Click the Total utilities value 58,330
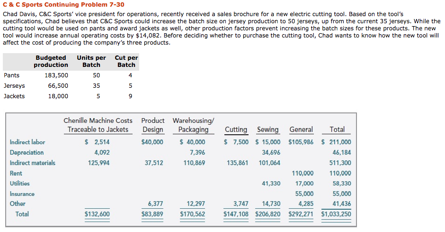This screenshot has height=232, width=445. click(342, 184)
